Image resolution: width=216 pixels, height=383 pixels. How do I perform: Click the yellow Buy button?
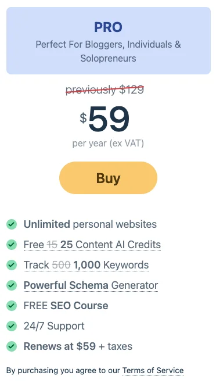(108, 178)
